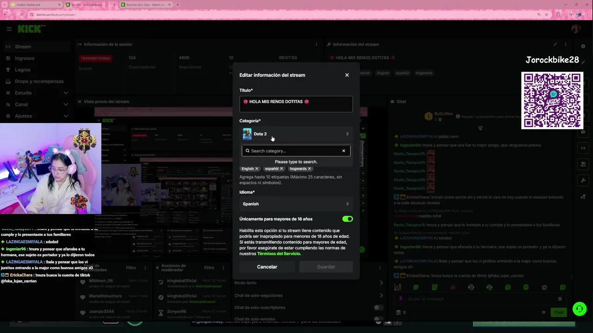Click the pencil edit icon in Información del stream
593x333 pixels.
pos(555,44)
